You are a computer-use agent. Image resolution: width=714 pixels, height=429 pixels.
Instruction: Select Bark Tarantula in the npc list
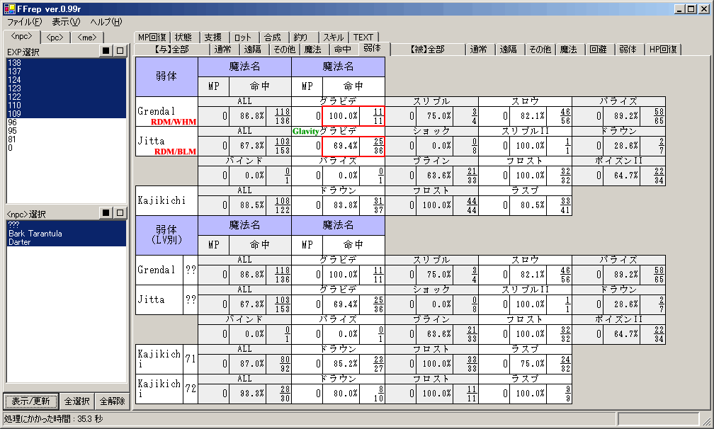pos(34,233)
